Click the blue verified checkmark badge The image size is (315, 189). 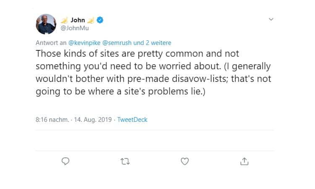click(x=100, y=20)
